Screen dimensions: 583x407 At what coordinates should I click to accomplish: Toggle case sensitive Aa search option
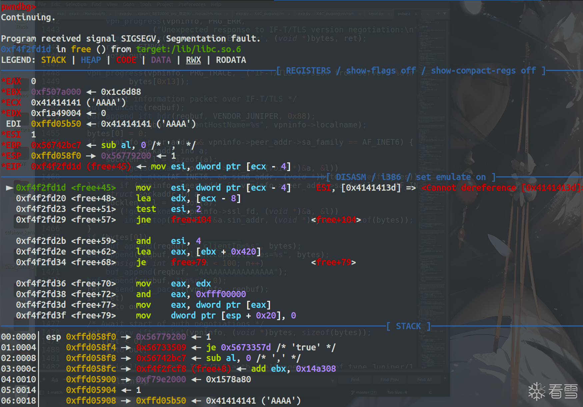pyautogui.click(x=55, y=380)
